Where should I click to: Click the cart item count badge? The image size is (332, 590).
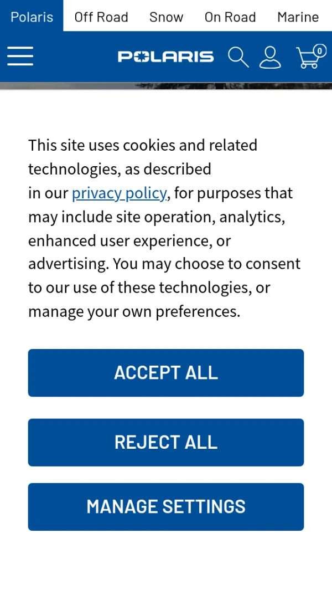pyautogui.click(x=320, y=50)
